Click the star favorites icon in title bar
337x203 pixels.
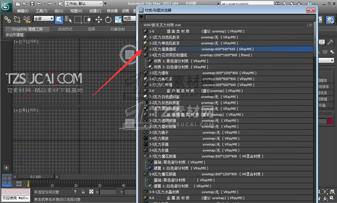pyautogui.click(x=299, y=3)
